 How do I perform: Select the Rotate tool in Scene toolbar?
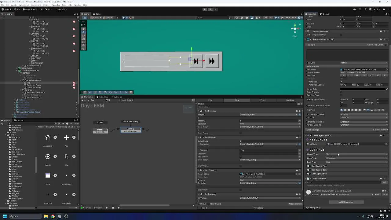point(84,35)
